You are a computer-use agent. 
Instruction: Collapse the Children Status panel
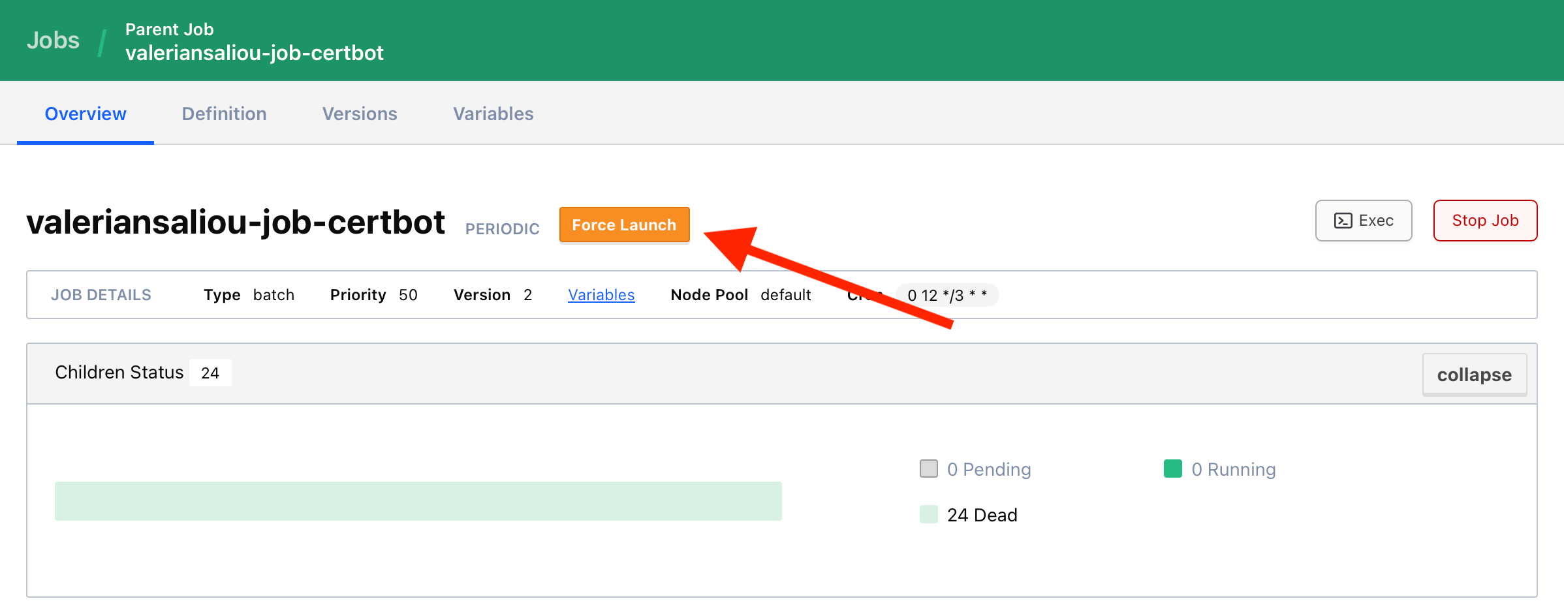(x=1474, y=374)
